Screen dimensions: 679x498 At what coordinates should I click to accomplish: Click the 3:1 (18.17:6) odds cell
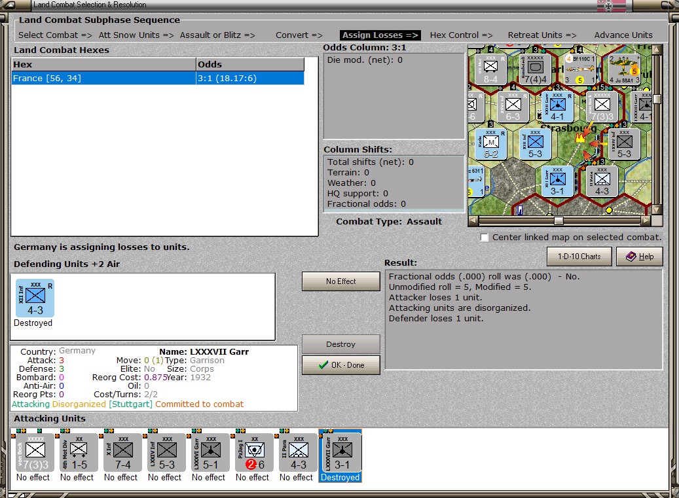coord(250,79)
